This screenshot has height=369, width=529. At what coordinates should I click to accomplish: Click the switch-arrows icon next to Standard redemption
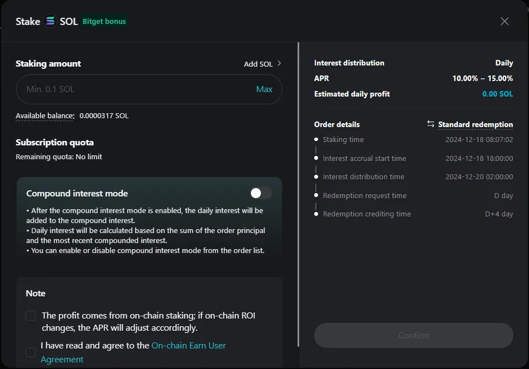pyautogui.click(x=431, y=124)
